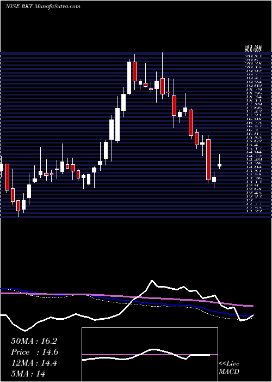Click the NYSE RKT MunafaSutra.com title
Viewport: 272px width, 382px height.
coord(43,7)
